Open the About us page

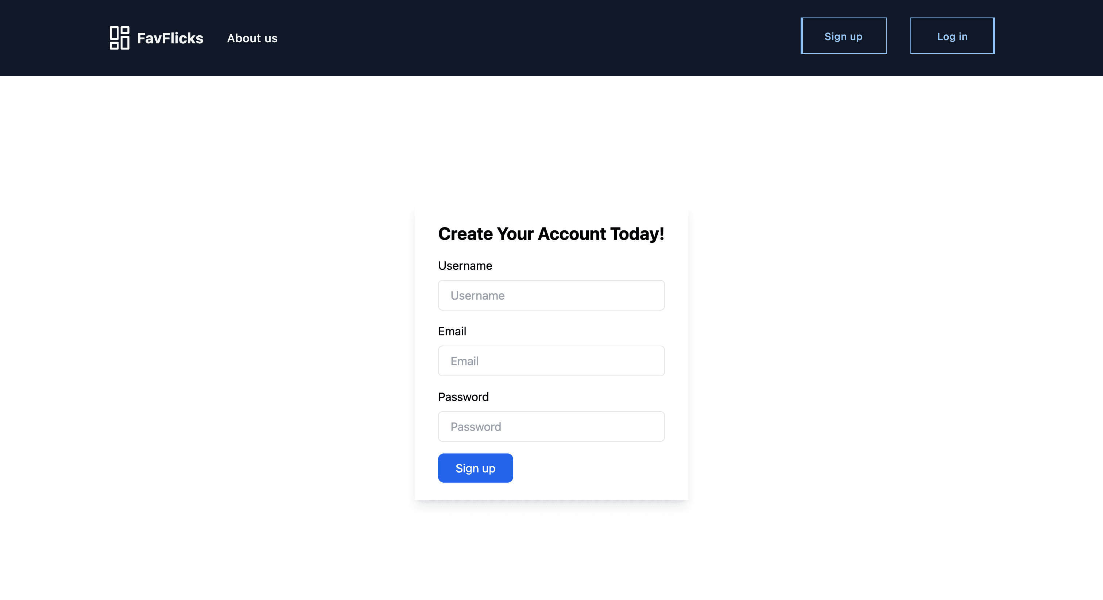pyautogui.click(x=252, y=38)
